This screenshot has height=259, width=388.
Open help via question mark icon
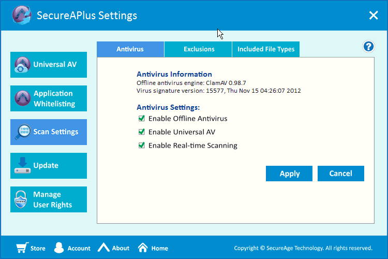[x=368, y=47]
